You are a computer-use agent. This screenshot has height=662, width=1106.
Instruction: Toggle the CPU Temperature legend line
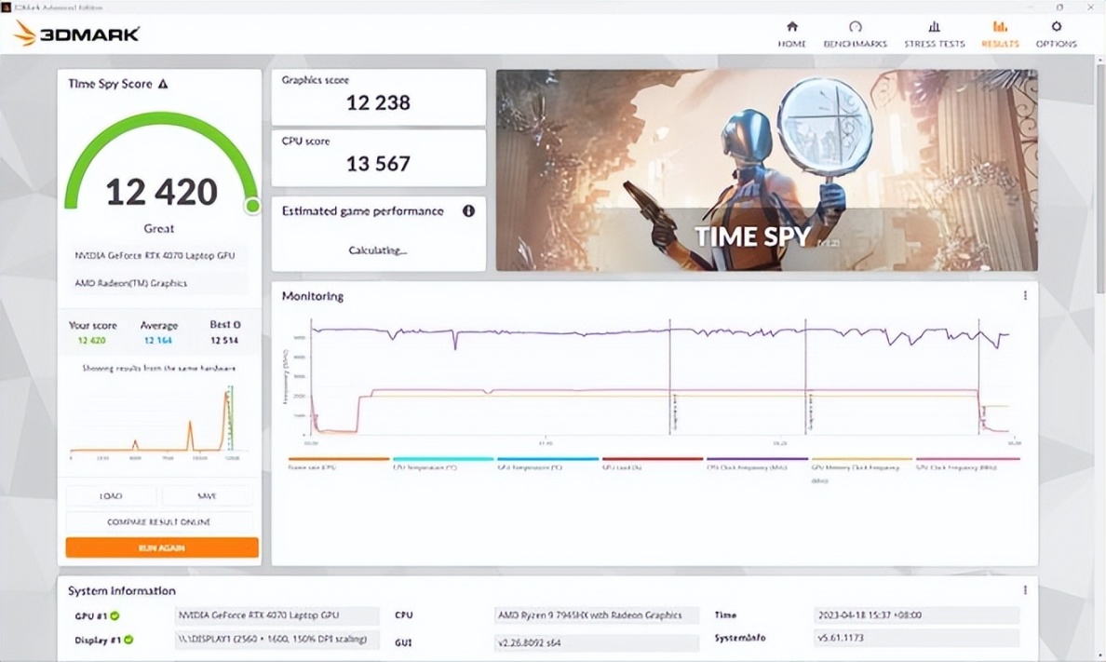[442, 463]
